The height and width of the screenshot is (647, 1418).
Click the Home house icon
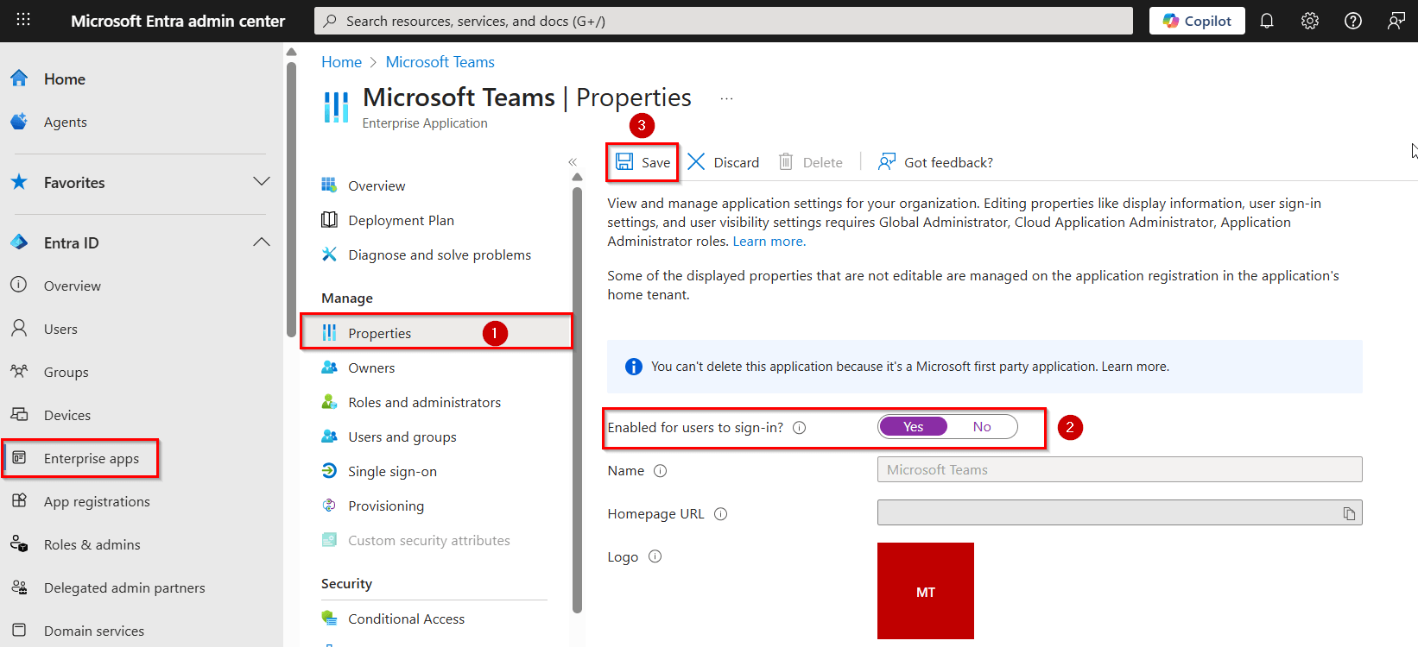pos(20,79)
